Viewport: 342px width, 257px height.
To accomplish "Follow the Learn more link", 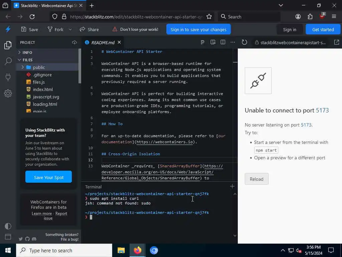I will coord(42,213).
